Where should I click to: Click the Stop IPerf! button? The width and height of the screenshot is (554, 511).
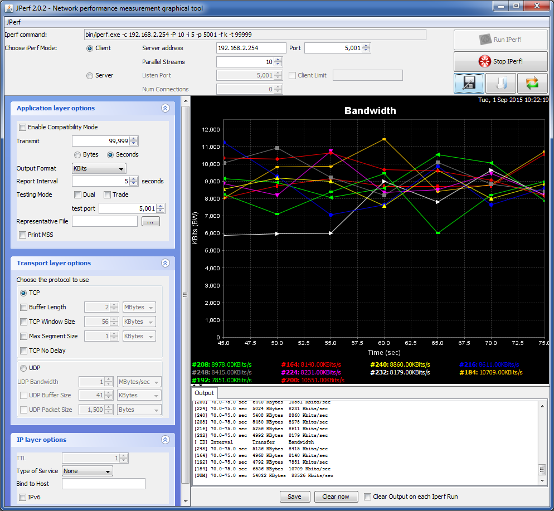click(500, 61)
